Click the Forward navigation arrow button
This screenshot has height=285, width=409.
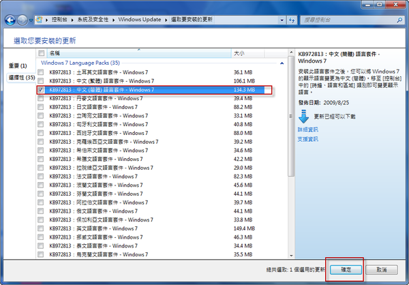pos(22,20)
